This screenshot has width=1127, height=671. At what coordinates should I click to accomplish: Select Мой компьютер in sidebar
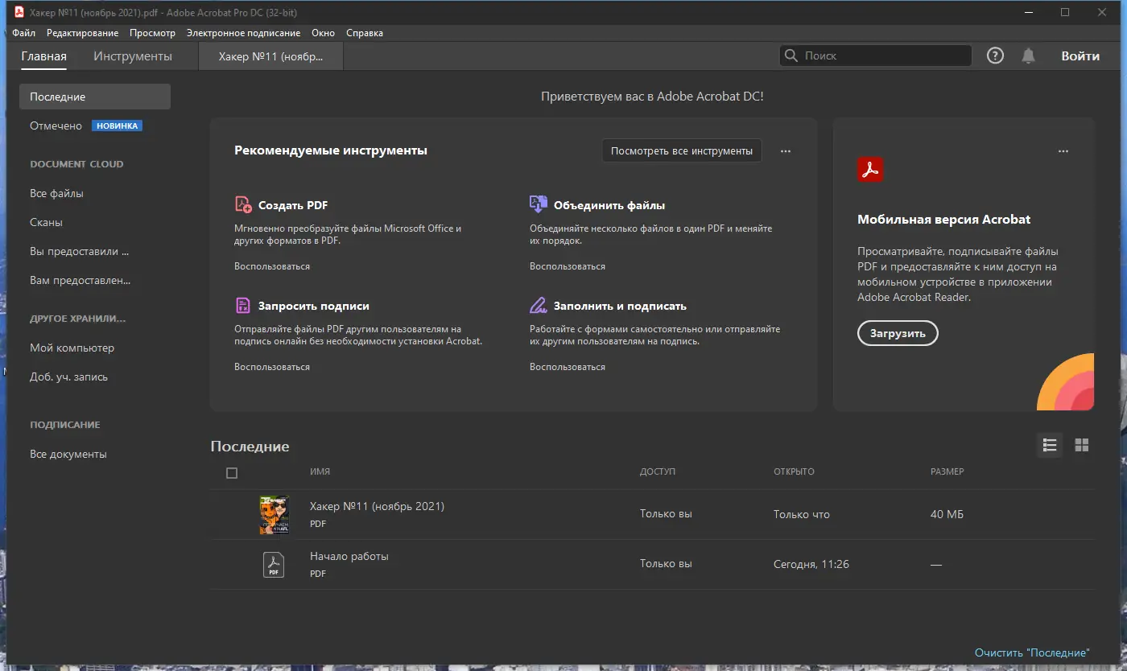tap(72, 348)
